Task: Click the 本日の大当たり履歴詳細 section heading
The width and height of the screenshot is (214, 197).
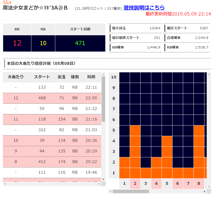Action: click(x=41, y=64)
